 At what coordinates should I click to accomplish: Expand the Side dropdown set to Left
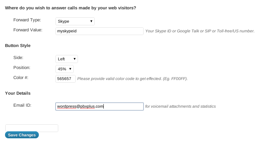(x=67, y=59)
